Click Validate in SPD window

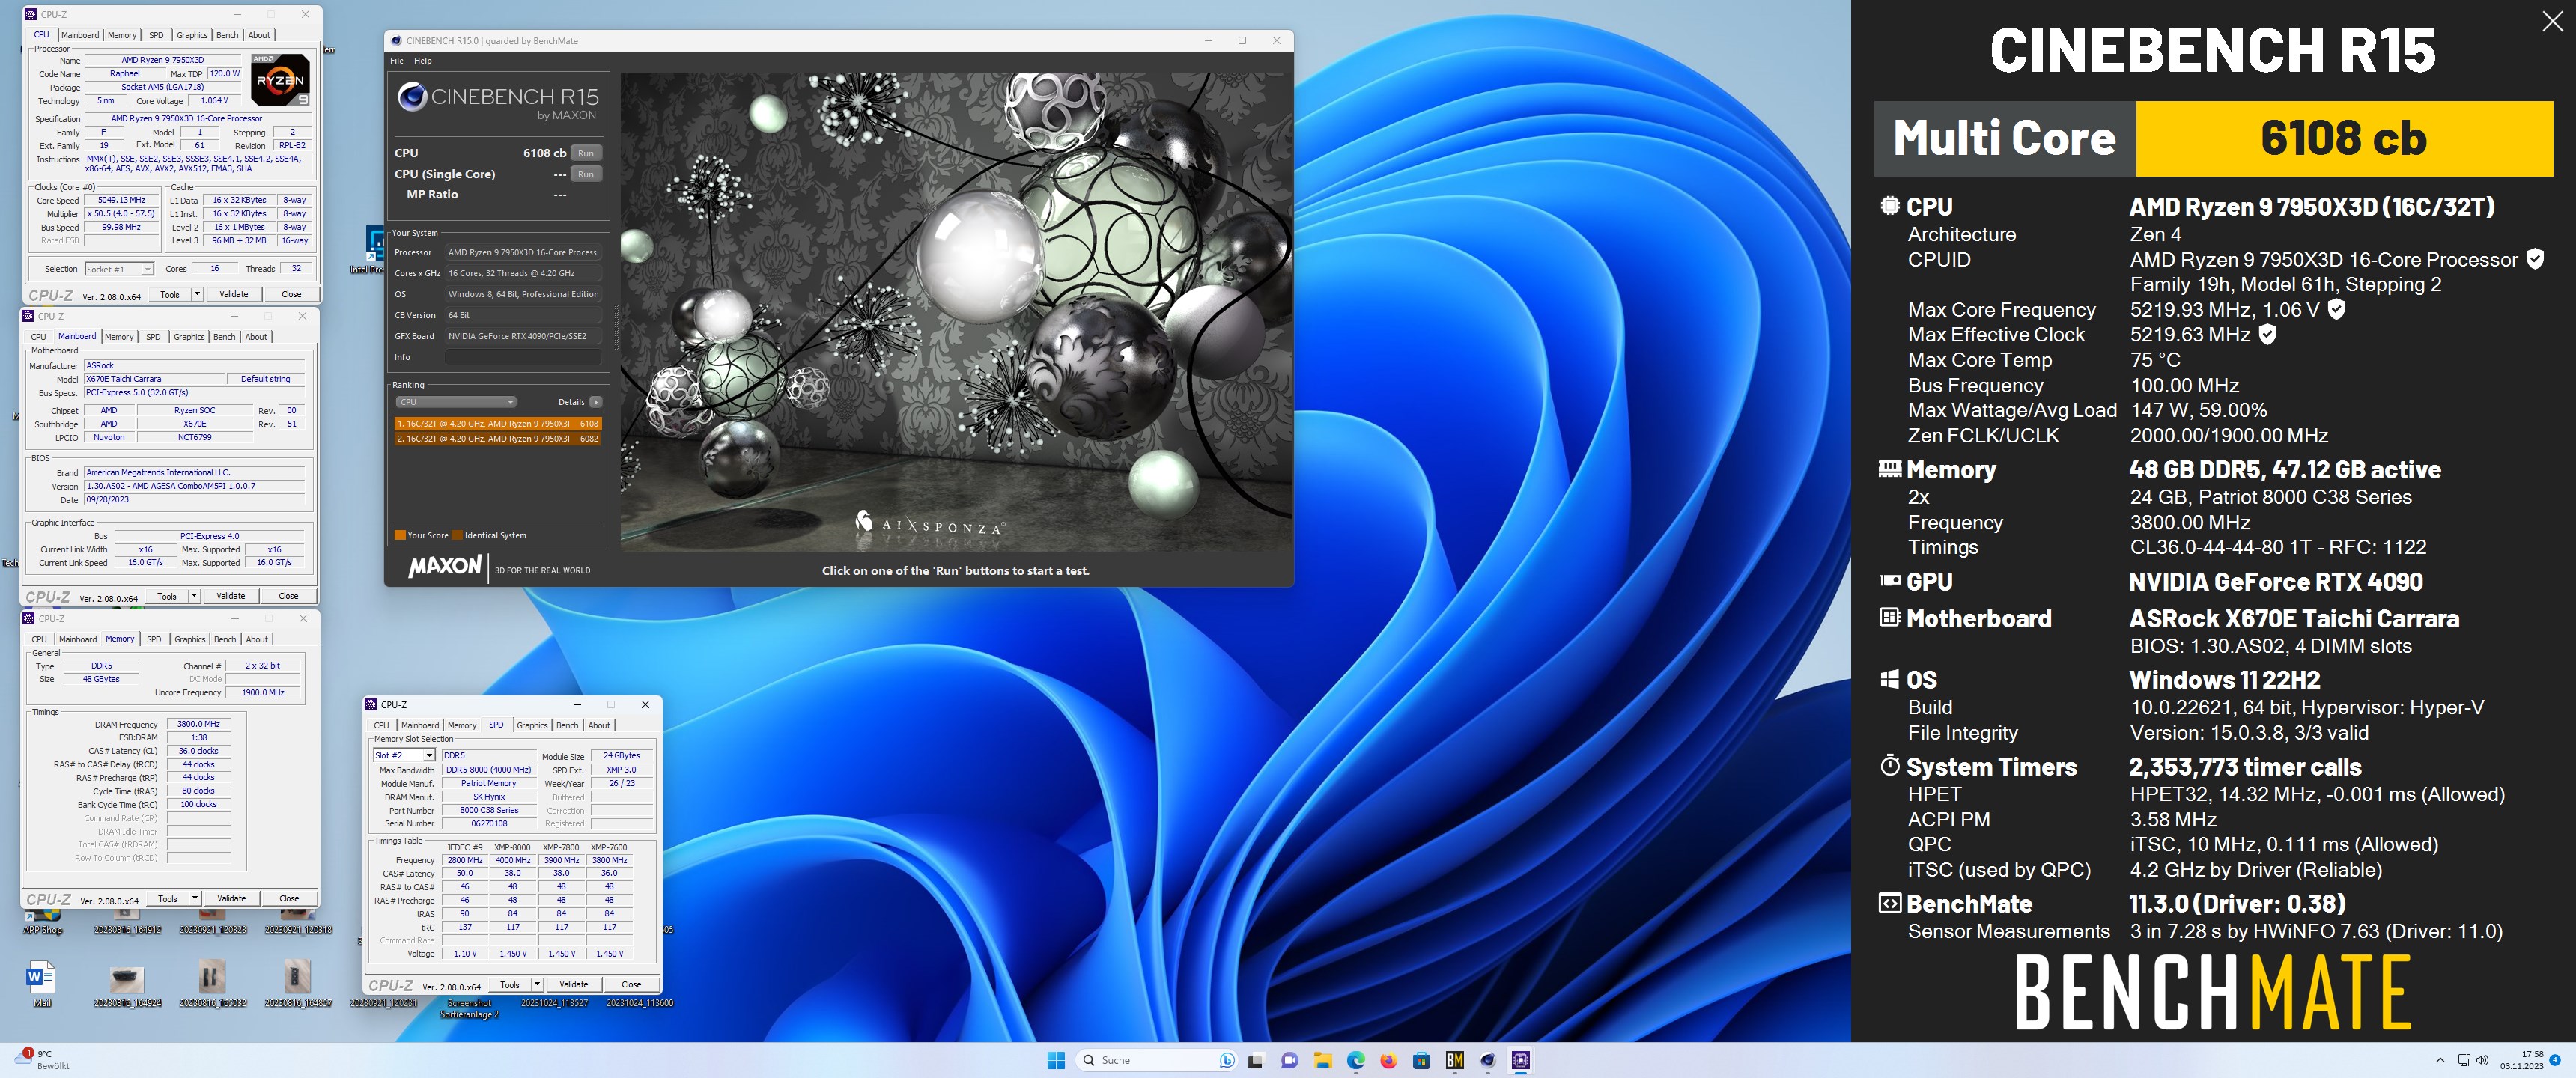tap(574, 984)
